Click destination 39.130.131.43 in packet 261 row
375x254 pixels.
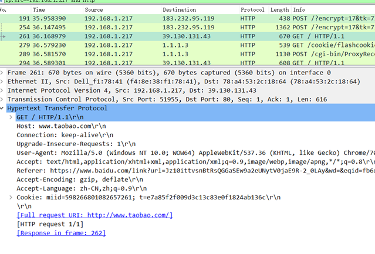click(187, 36)
